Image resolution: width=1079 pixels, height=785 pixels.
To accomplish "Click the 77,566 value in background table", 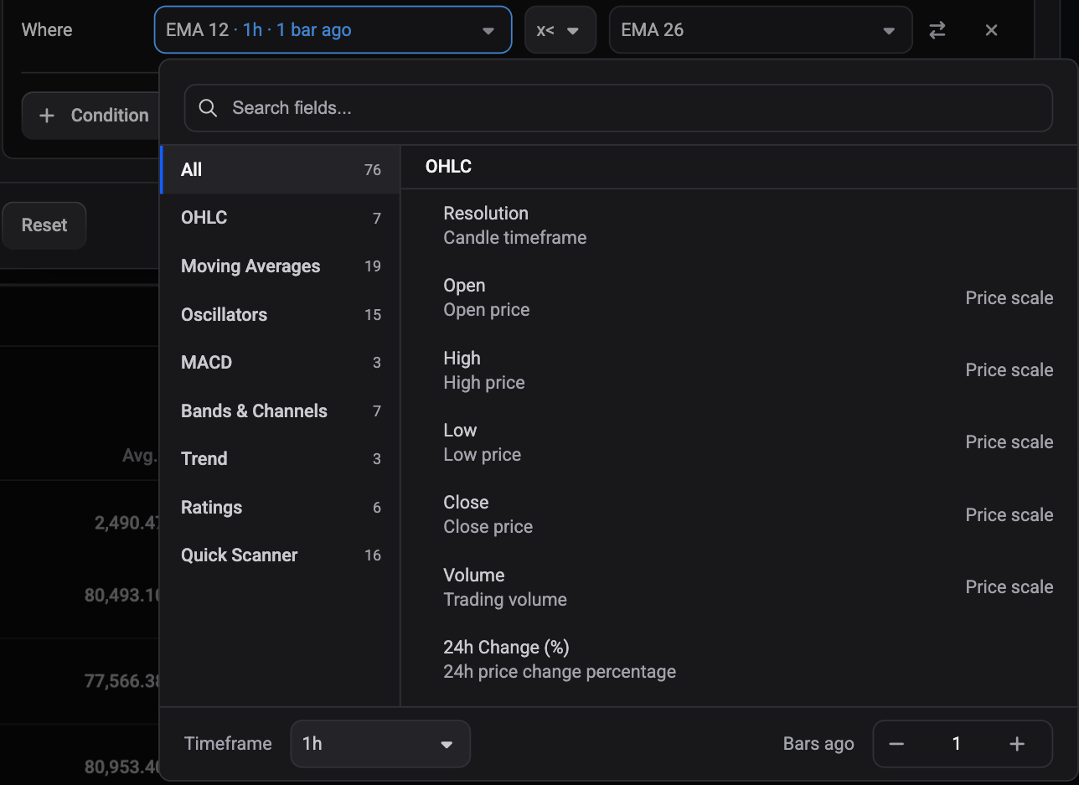I will pos(122,681).
